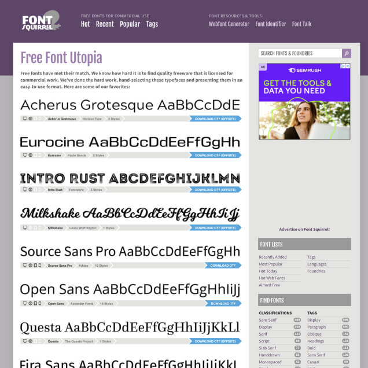
Task: Click desktop icon in Eurocine row
Action: pyautogui.click(x=25, y=155)
